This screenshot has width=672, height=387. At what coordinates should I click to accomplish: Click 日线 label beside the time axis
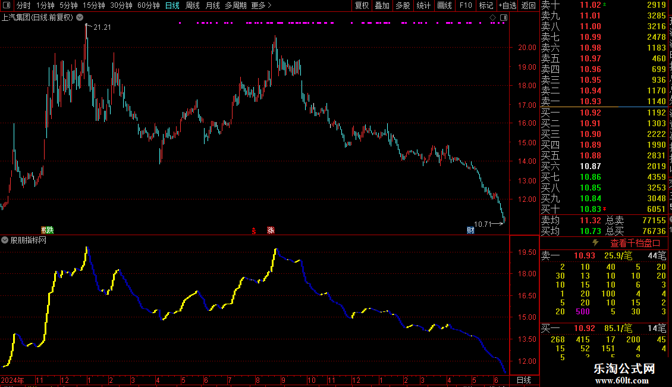(x=524, y=380)
